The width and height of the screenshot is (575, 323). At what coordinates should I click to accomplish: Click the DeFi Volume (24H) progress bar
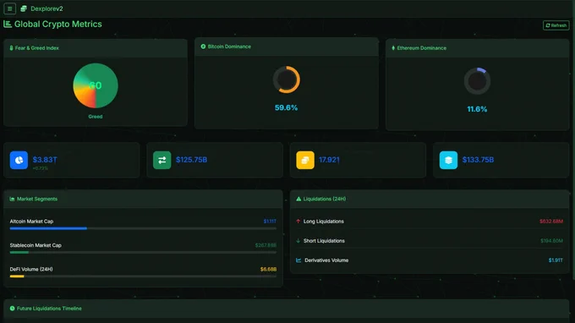click(x=143, y=276)
